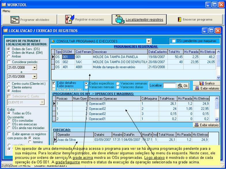The height and width of the screenshot is (169, 226).
Task: Click the Registrar execucoes checklist icon
Action: (70, 19)
